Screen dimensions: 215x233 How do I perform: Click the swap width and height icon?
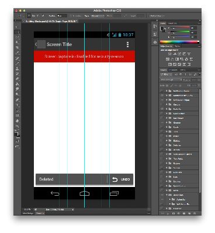[x=125, y=16]
